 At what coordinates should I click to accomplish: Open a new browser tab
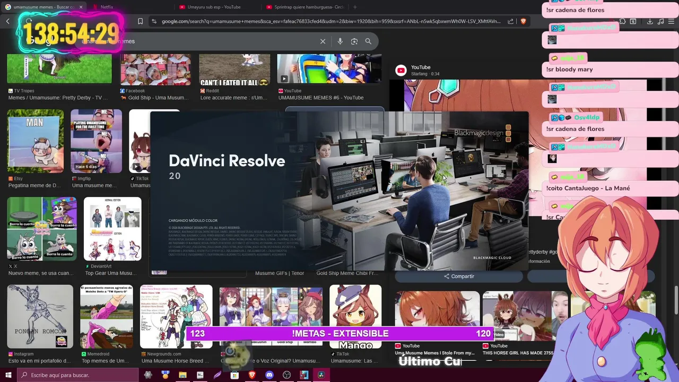pyautogui.click(x=355, y=7)
